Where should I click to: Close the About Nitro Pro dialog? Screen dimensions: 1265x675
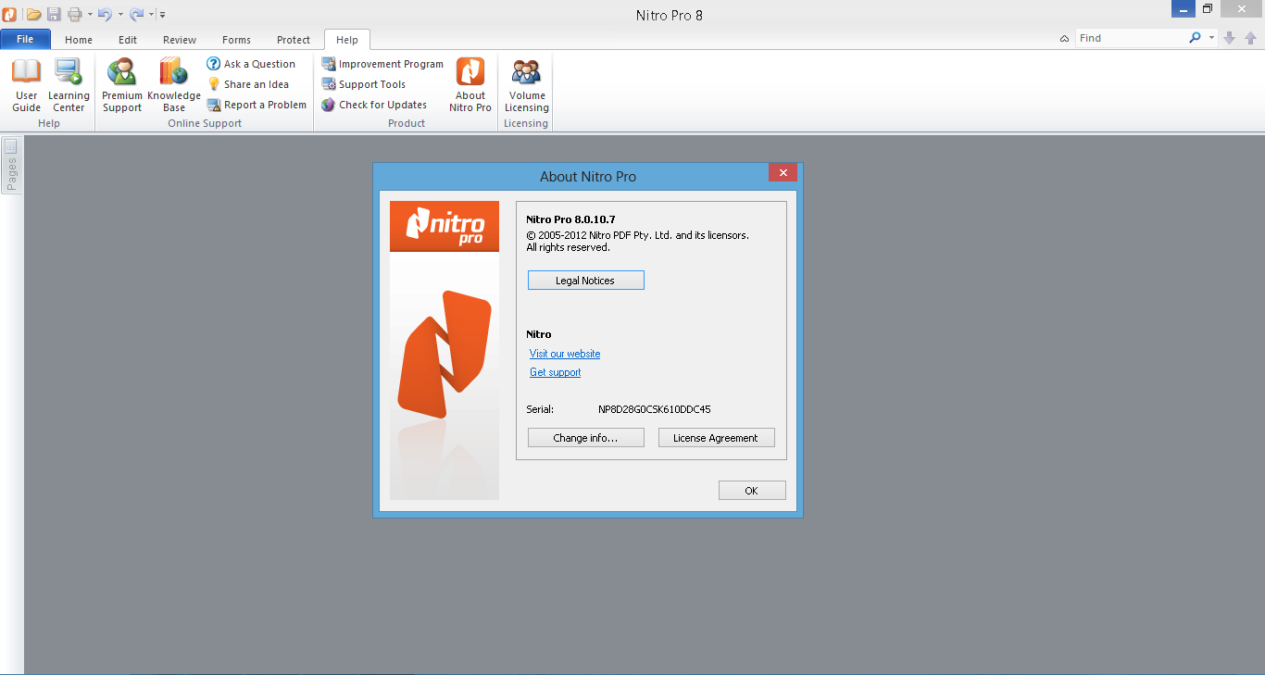(783, 173)
